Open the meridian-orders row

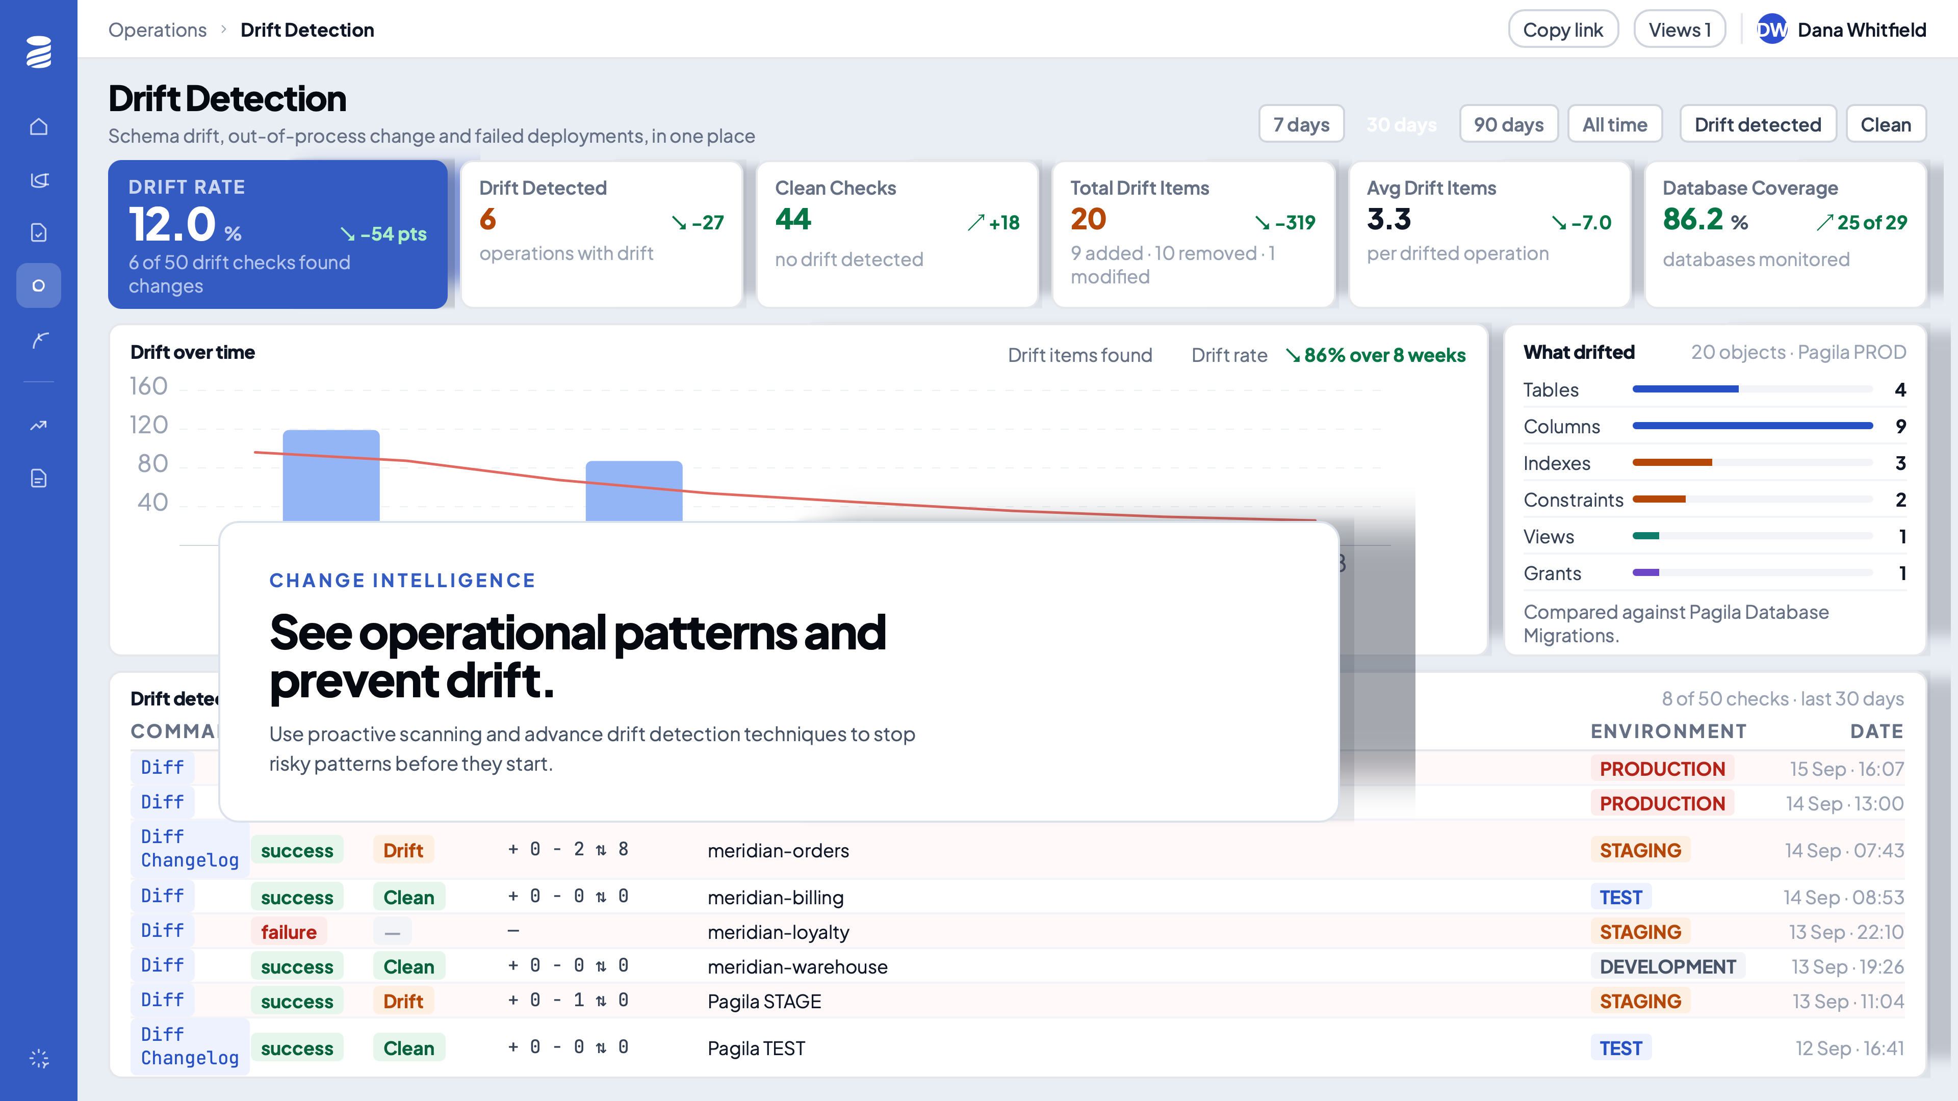coord(1018,850)
